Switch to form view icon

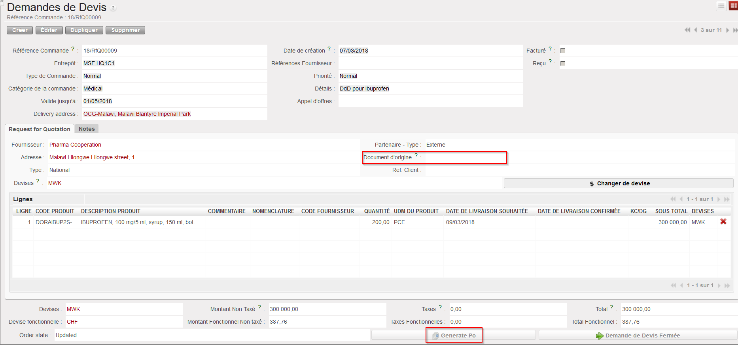(x=733, y=6)
